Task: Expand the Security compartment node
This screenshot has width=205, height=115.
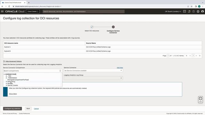Action: coord(6,83)
